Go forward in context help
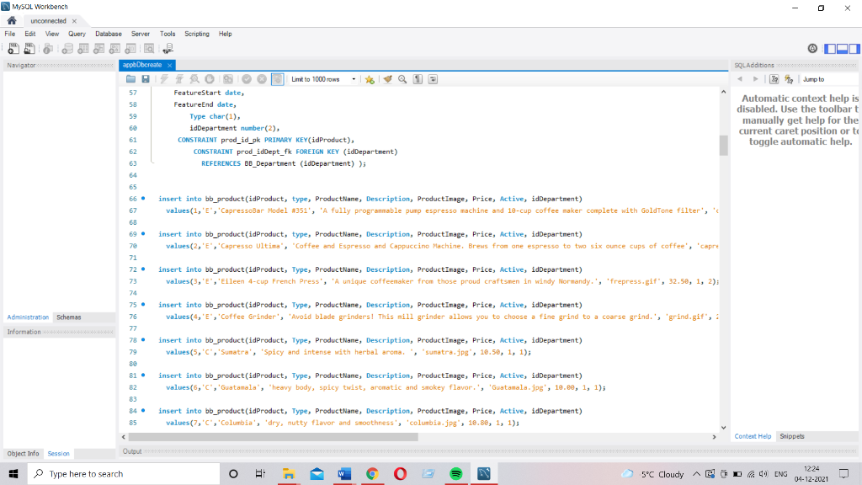 click(x=755, y=79)
